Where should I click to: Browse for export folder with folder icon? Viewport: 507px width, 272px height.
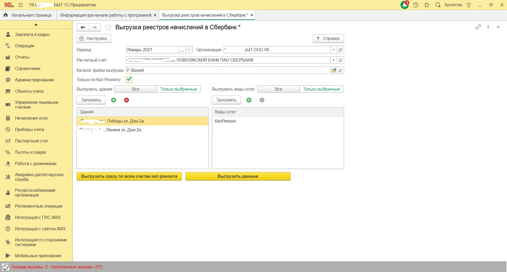334,70
